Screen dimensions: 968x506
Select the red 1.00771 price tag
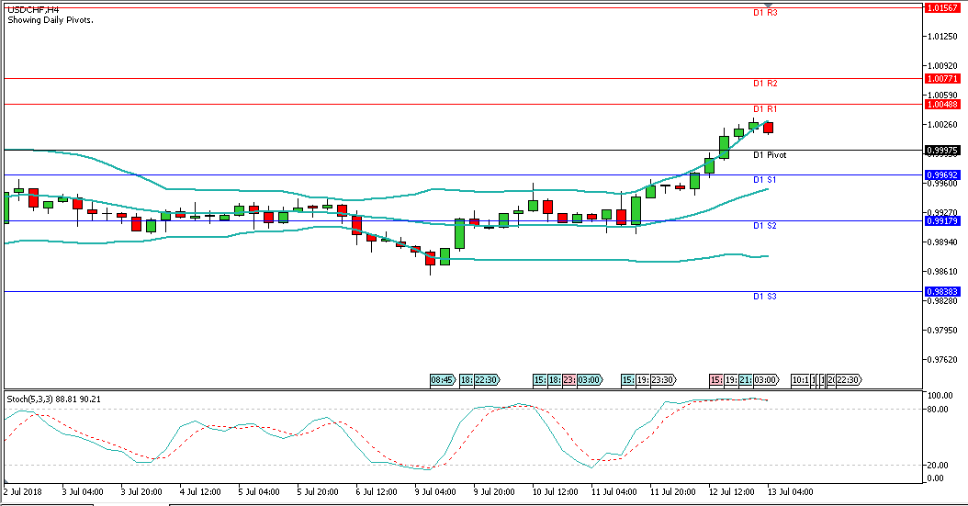(944, 79)
